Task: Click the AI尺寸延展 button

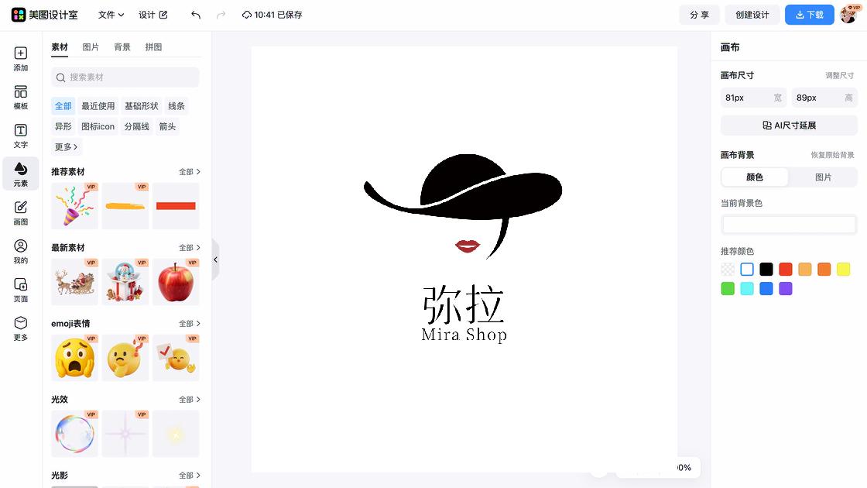Action: point(789,125)
